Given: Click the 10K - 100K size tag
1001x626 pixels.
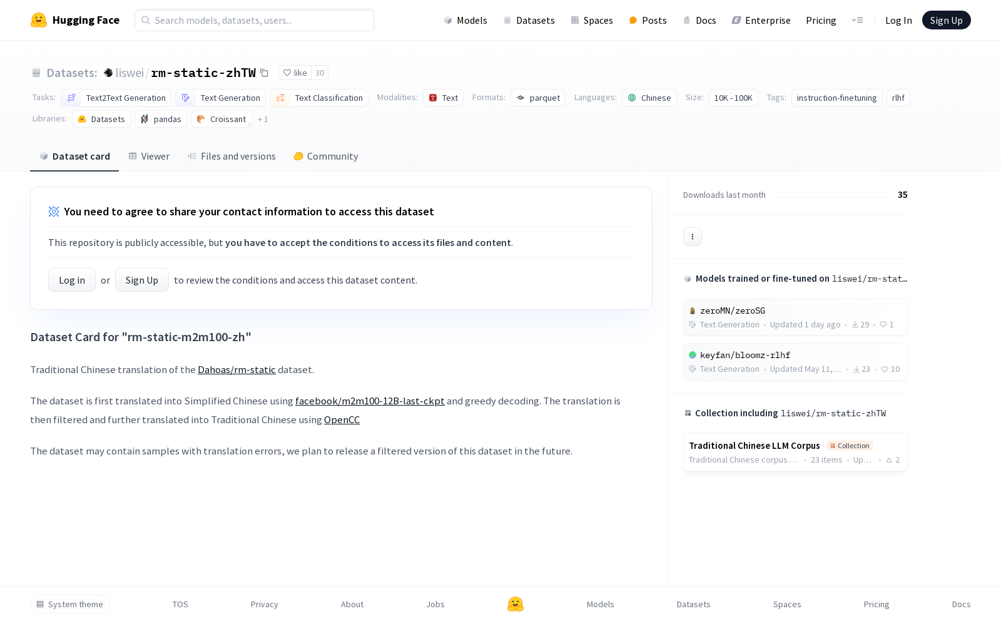Looking at the screenshot, I should click(x=733, y=98).
